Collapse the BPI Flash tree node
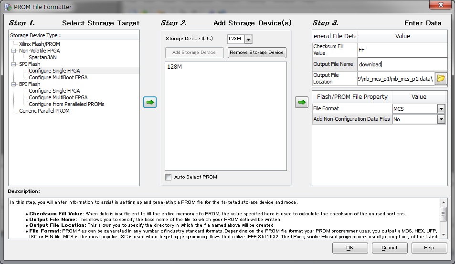 pyautogui.click(x=13, y=84)
